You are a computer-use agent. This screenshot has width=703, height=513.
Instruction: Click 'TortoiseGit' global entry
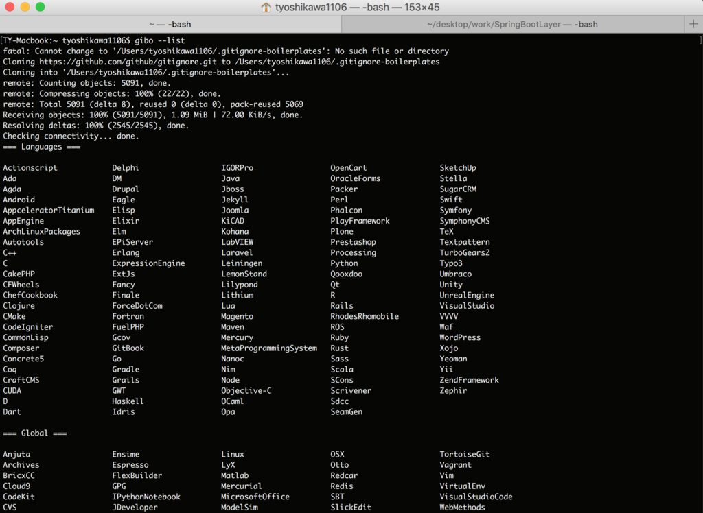(465, 454)
